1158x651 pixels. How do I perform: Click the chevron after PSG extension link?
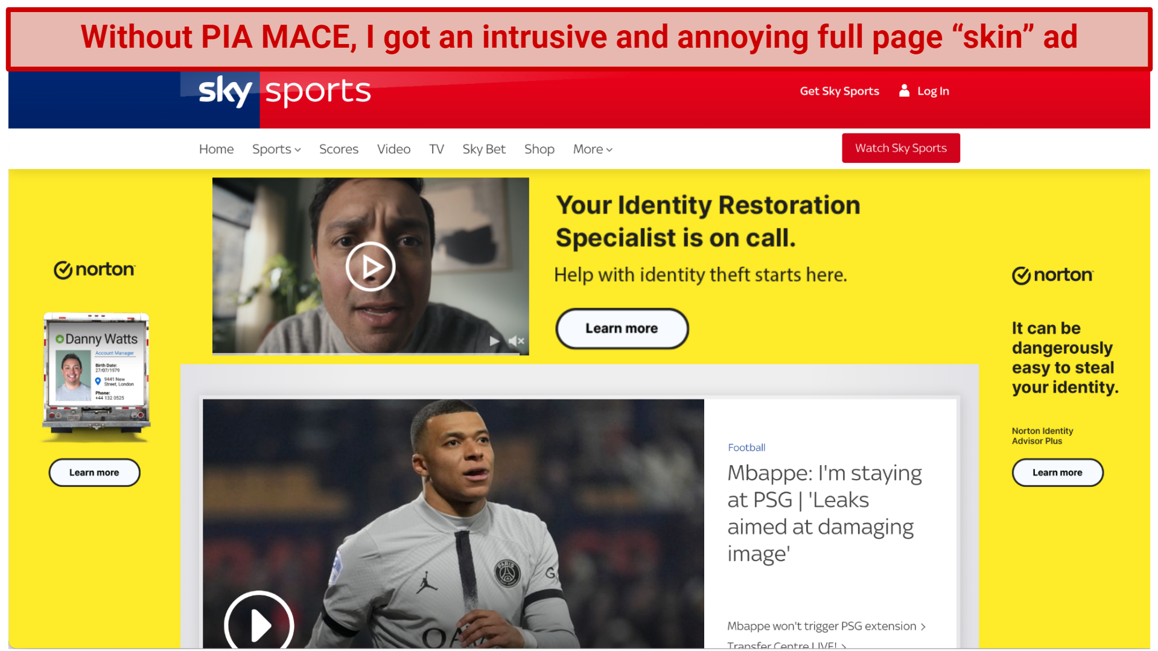coord(923,627)
